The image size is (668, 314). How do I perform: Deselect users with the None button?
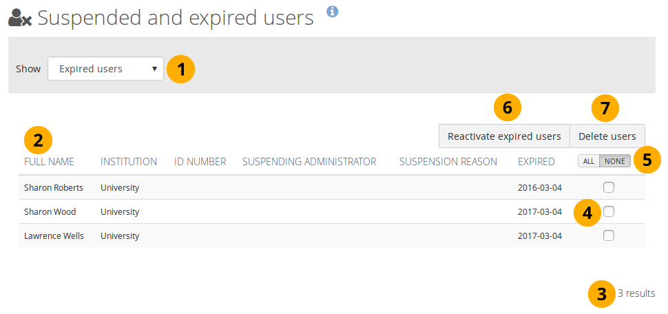[615, 160]
